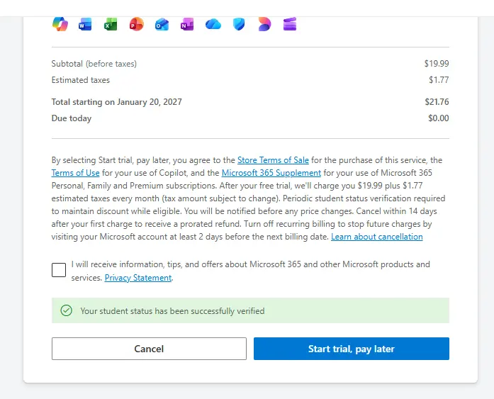Click the Outlook app icon

tap(162, 24)
